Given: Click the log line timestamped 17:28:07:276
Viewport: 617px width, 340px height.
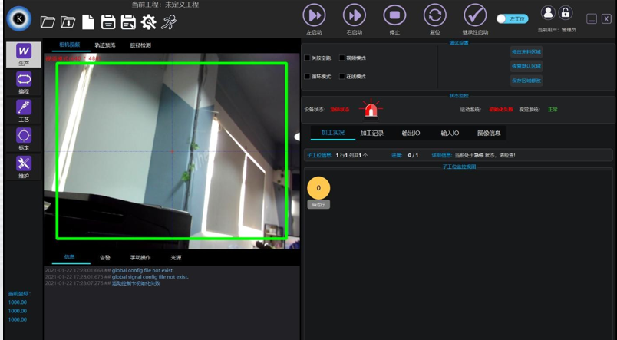Looking at the screenshot, I should 103,283.
